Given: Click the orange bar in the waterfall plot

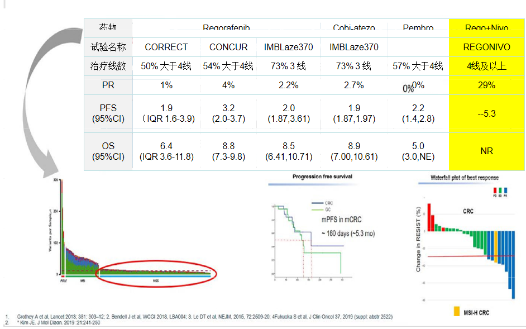Looking at the screenshot, I should coord(496,247).
